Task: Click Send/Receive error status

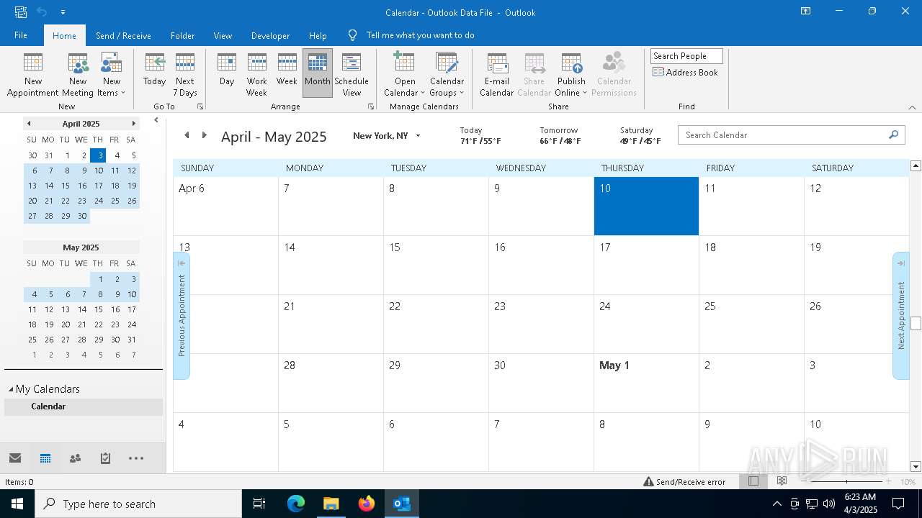Action: pyautogui.click(x=684, y=482)
